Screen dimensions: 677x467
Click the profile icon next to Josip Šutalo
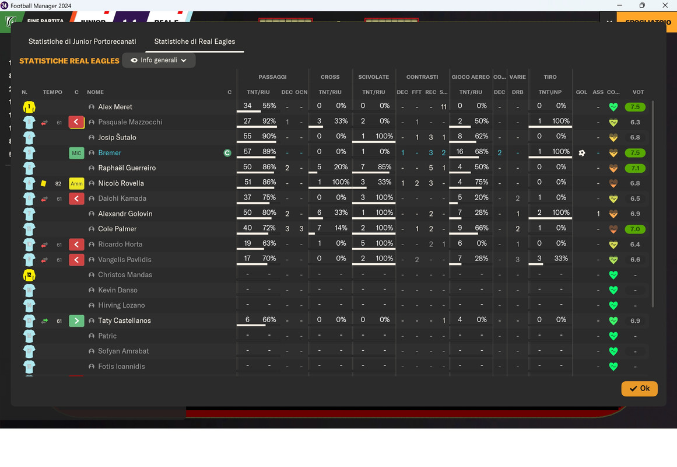click(92, 138)
